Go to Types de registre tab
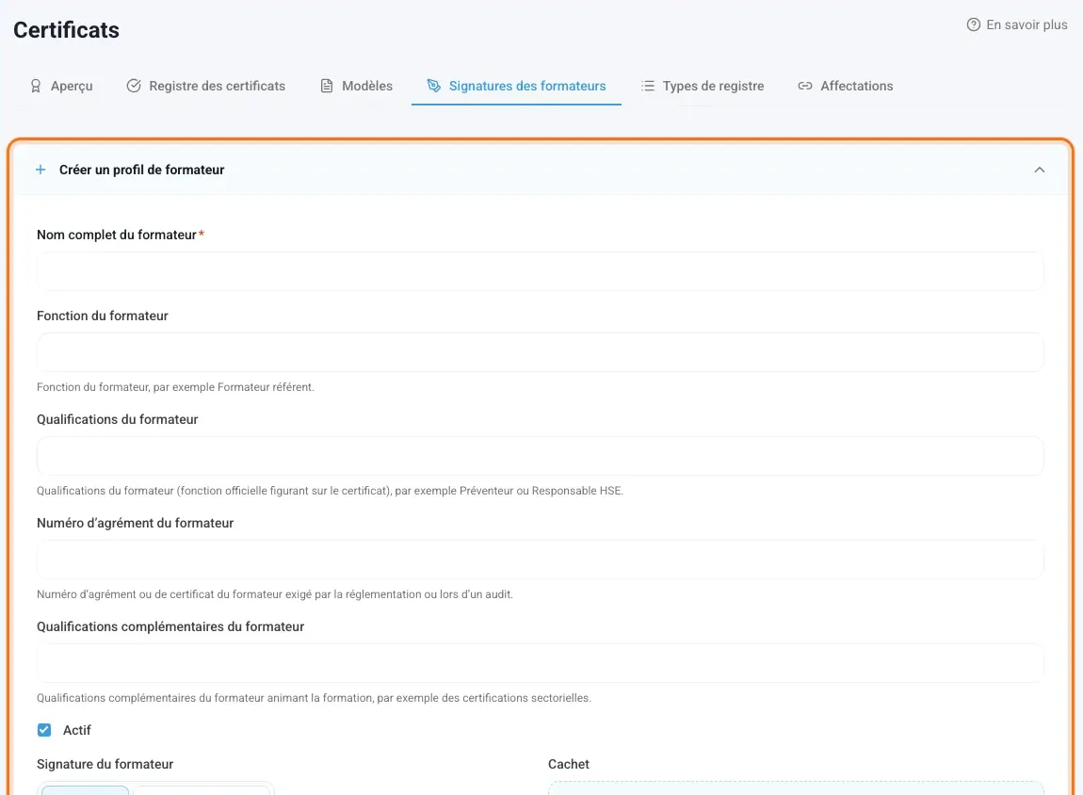Screen dimensions: 1083x795 point(703,86)
